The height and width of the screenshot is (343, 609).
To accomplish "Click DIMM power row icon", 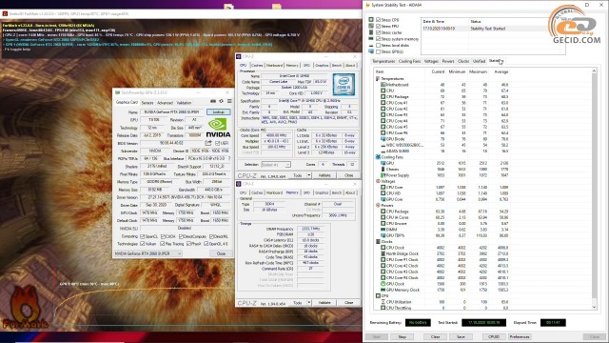I will (x=383, y=230).
